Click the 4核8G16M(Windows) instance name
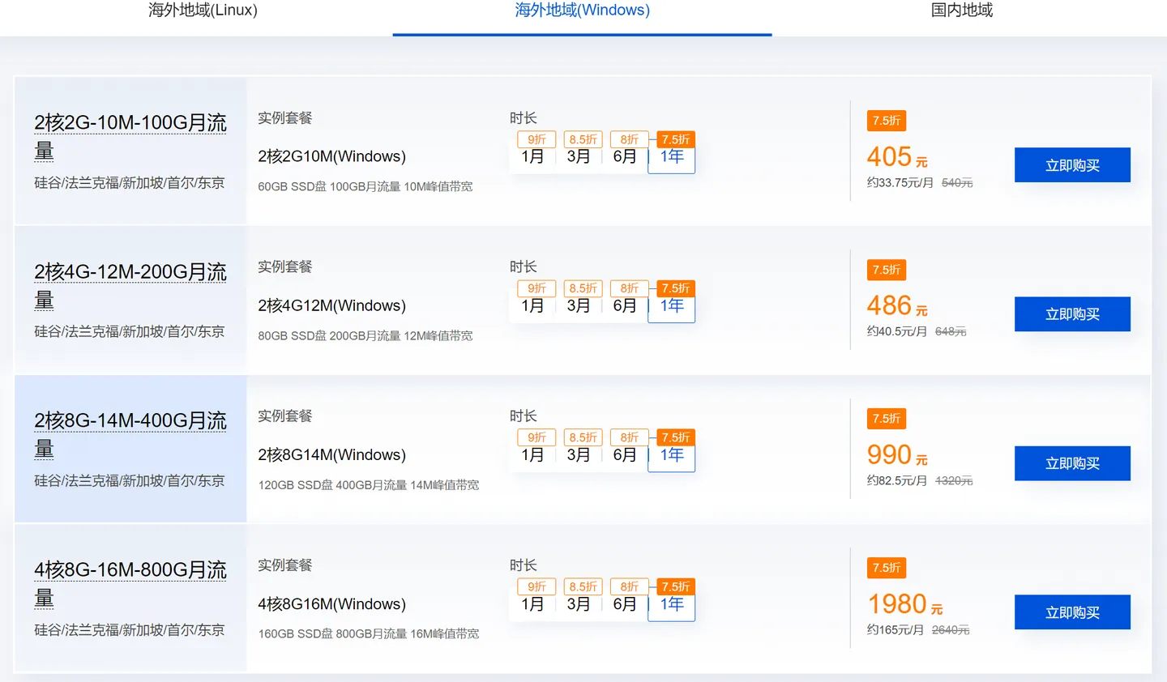The image size is (1167, 682). click(x=331, y=603)
